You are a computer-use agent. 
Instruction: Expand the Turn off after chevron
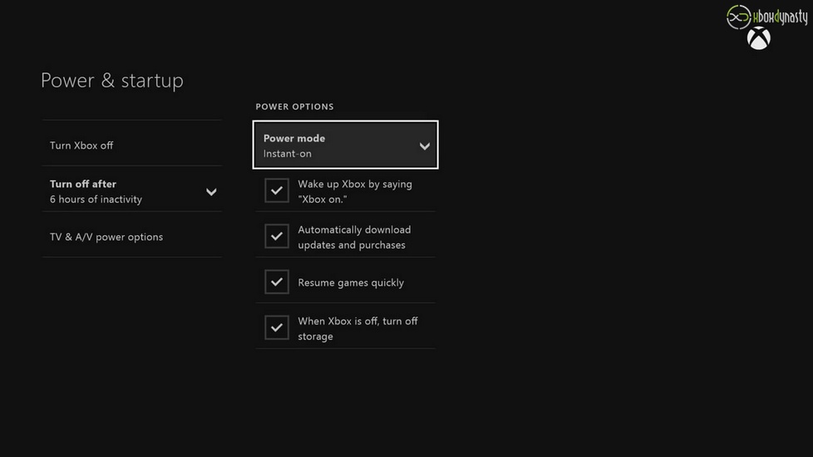211,192
